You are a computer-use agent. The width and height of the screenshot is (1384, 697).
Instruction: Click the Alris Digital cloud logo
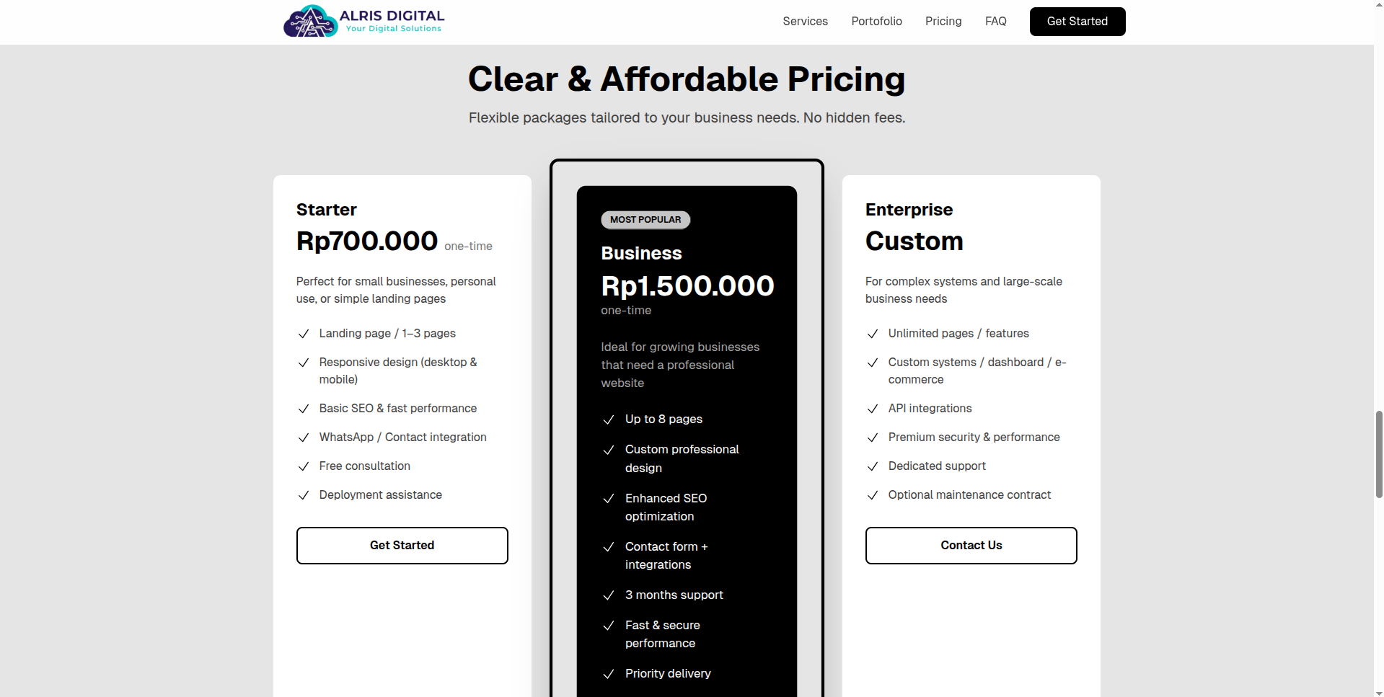coord(310,22)
